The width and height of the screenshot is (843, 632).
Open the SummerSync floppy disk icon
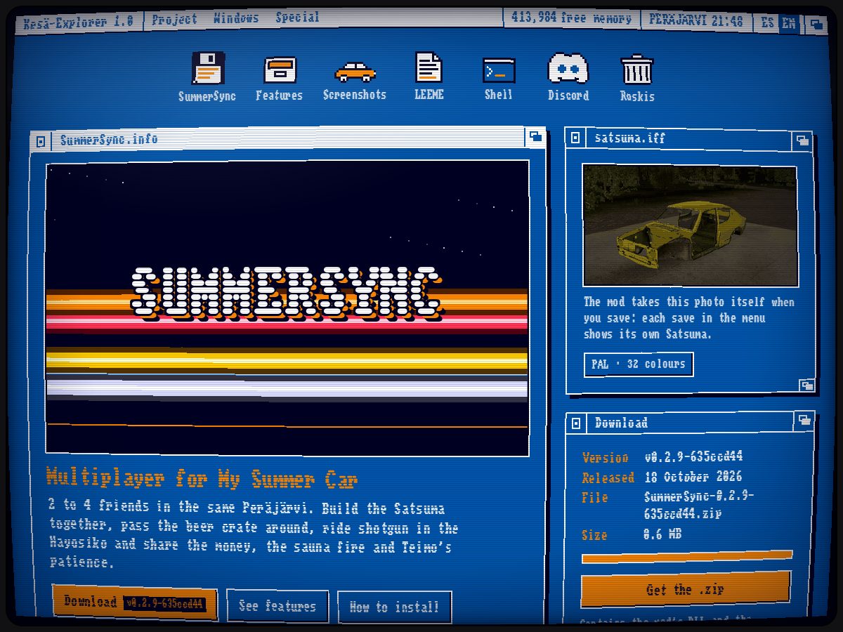point(208,77)
